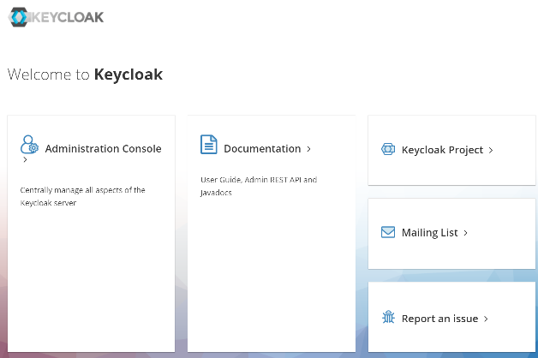This screenshot has width=538, height=358.
Task: Click 'User Guide, Admin REST API' description text
Action: 259,186
